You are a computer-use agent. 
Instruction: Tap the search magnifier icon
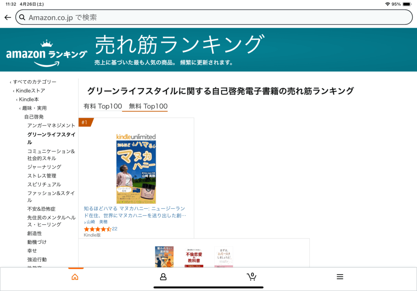(x=22, y=18)
